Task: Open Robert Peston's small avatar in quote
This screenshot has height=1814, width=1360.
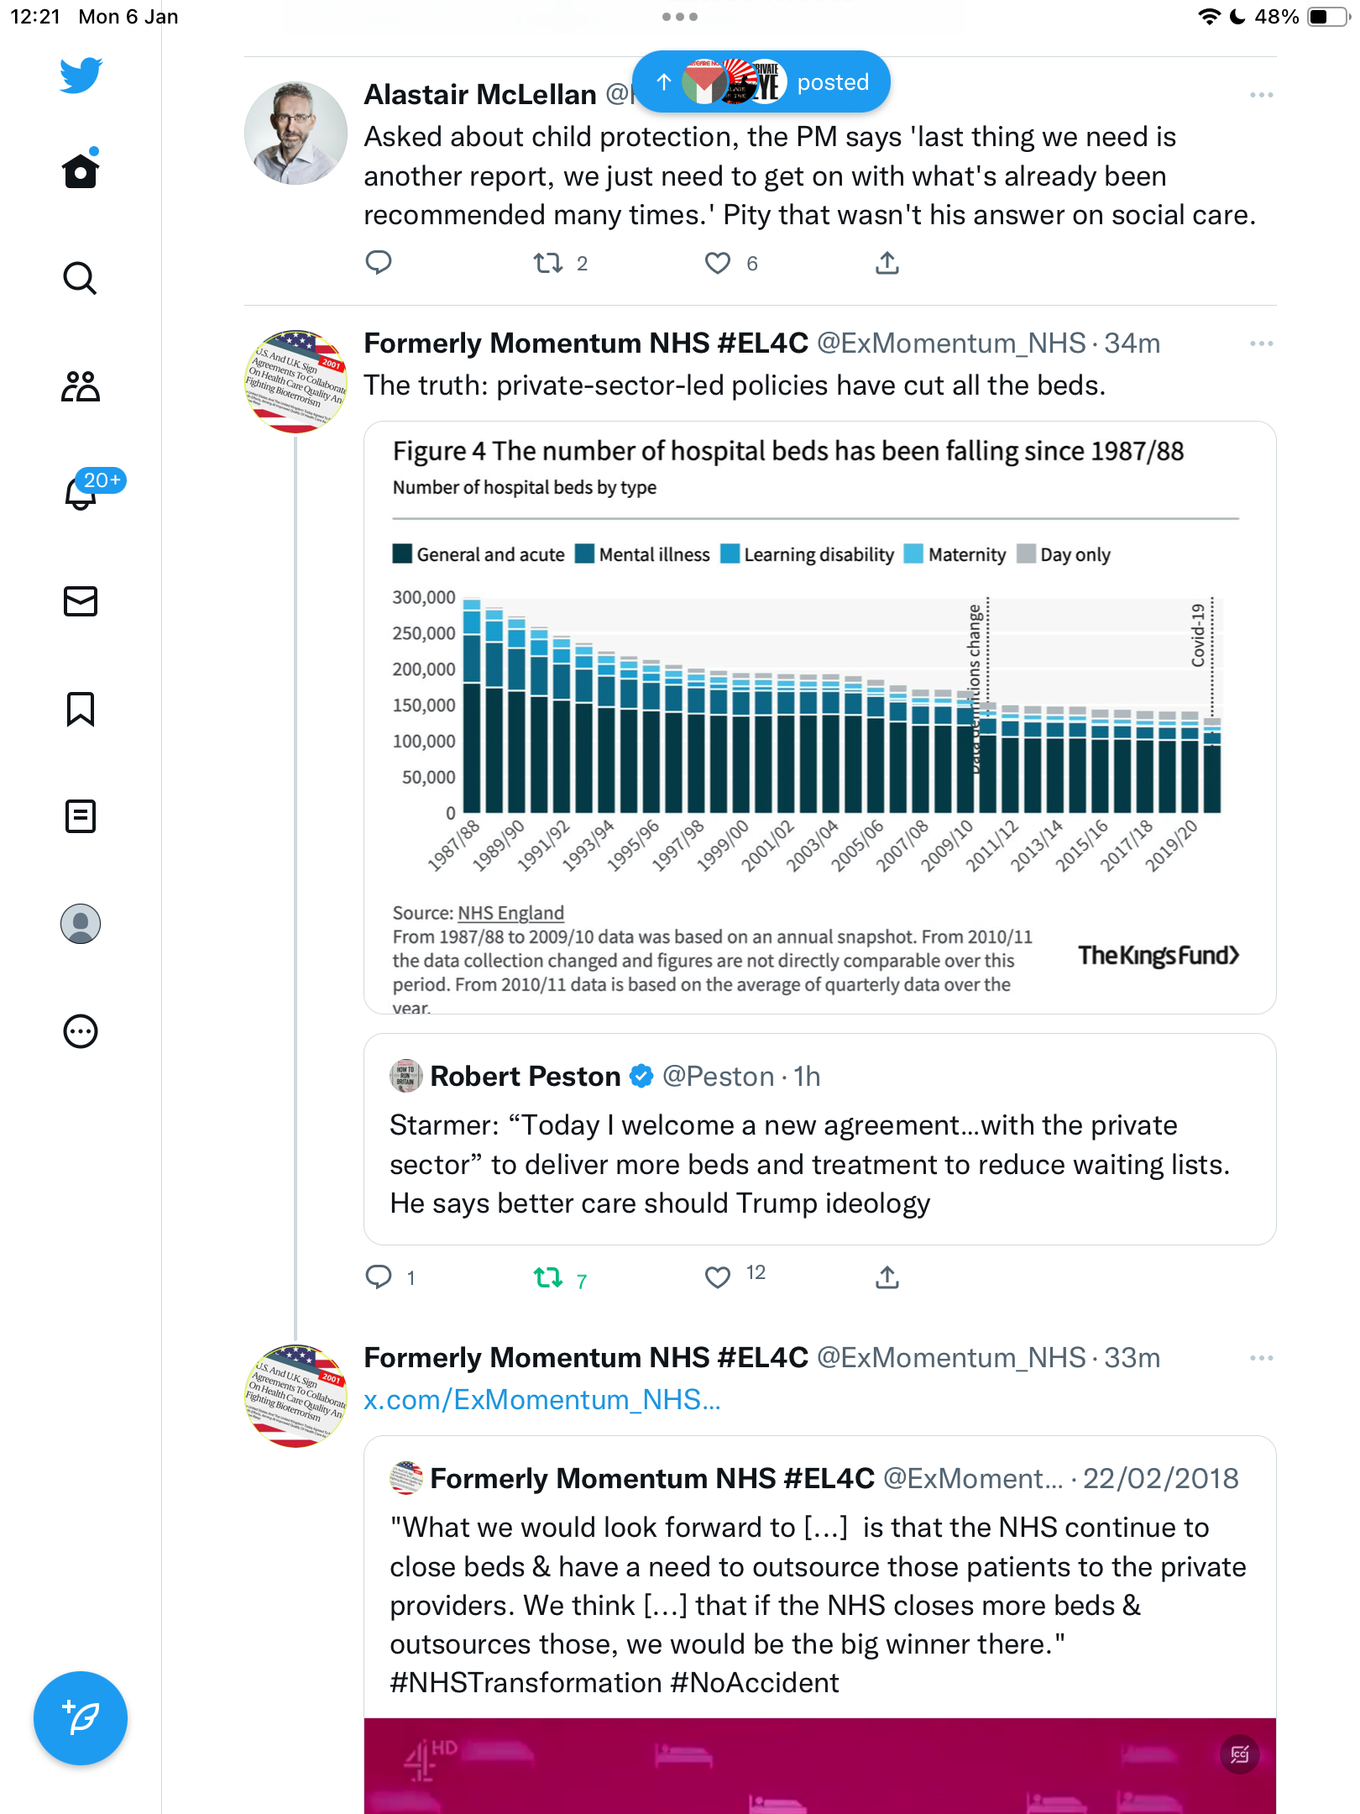Action: tap(405, 1076)
